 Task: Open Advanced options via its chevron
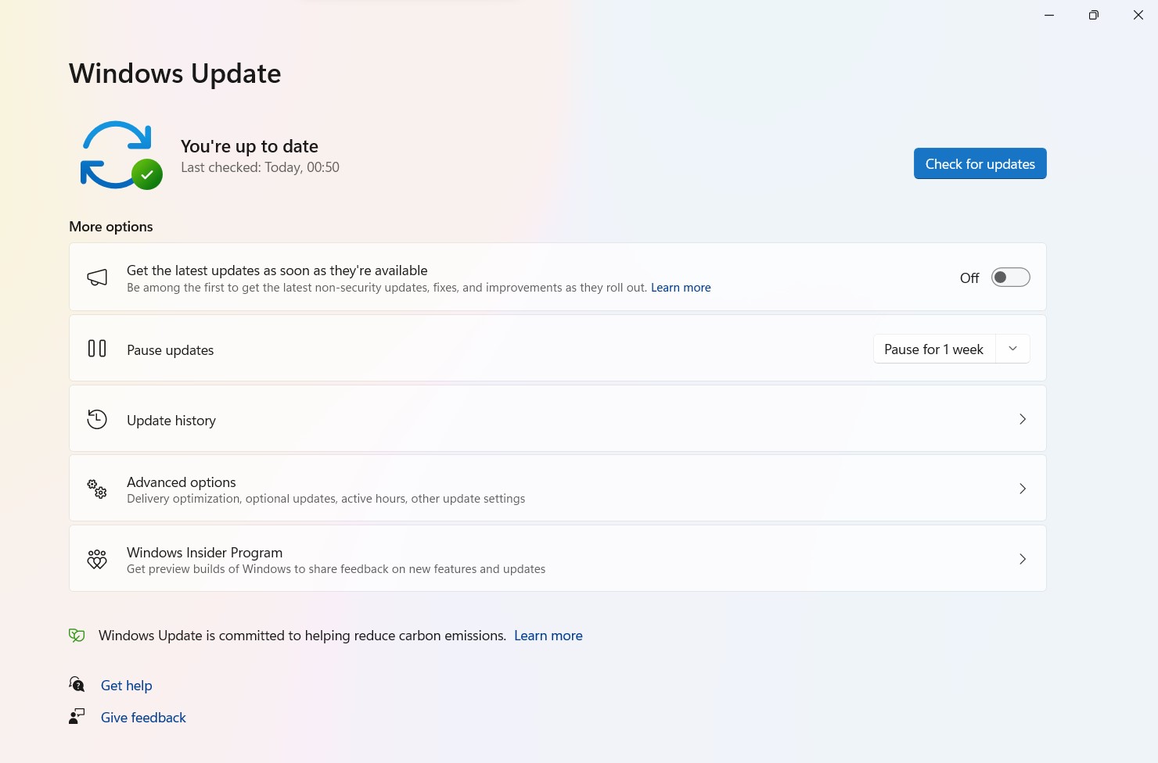click(x=1023, y=489)
